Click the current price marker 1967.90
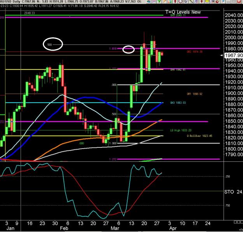243x232 pixels. (233, 55)
